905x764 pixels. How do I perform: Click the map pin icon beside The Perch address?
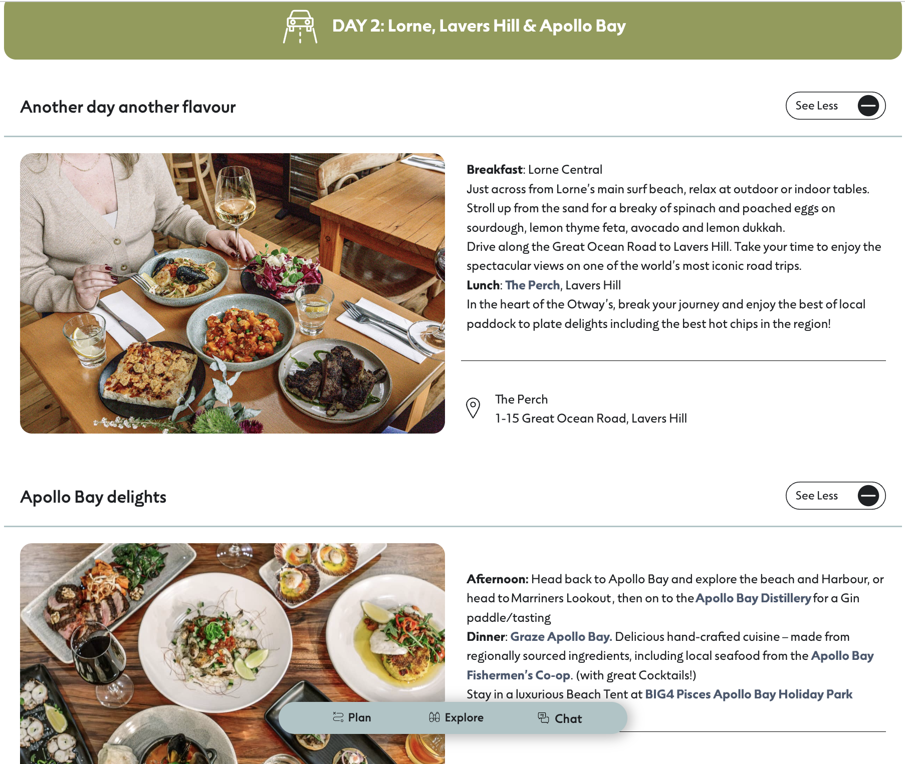473,408
